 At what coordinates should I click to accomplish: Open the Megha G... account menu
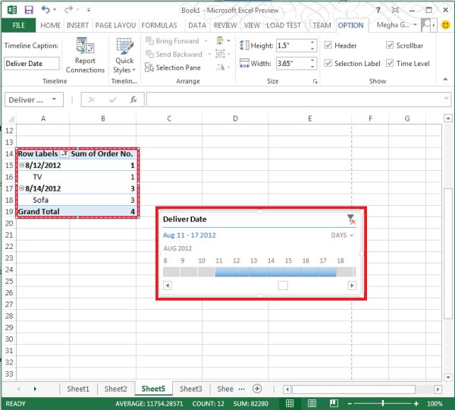pyautogui.click(x=397, y=25)
